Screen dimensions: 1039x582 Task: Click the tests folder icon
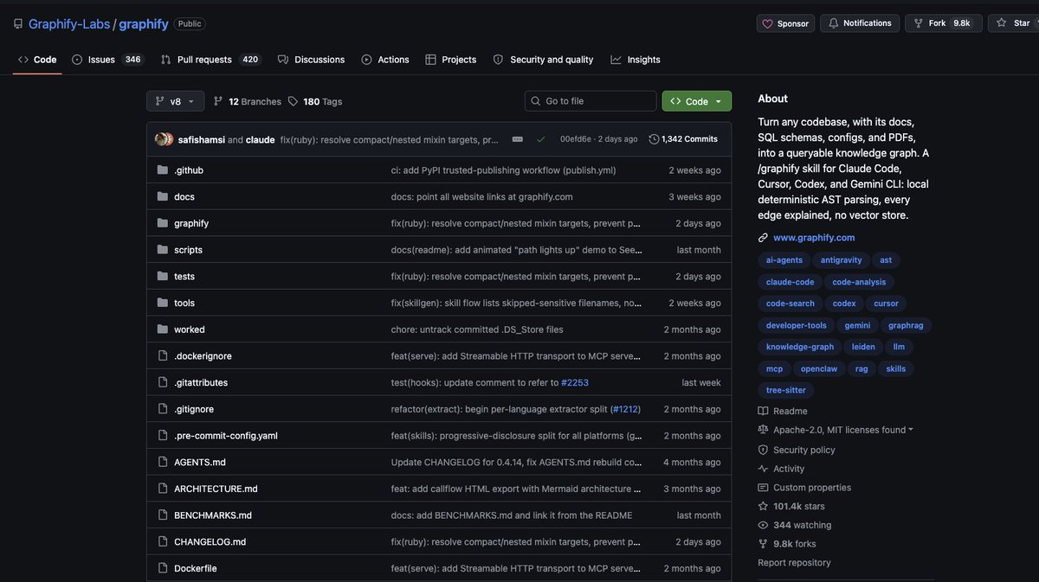[163, 277]
